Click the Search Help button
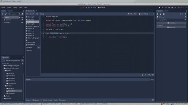 coord(143,14)
